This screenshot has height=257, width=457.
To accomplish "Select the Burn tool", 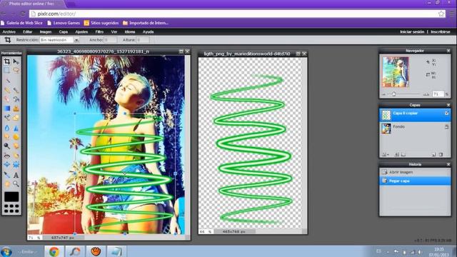I will pos(16,146).
